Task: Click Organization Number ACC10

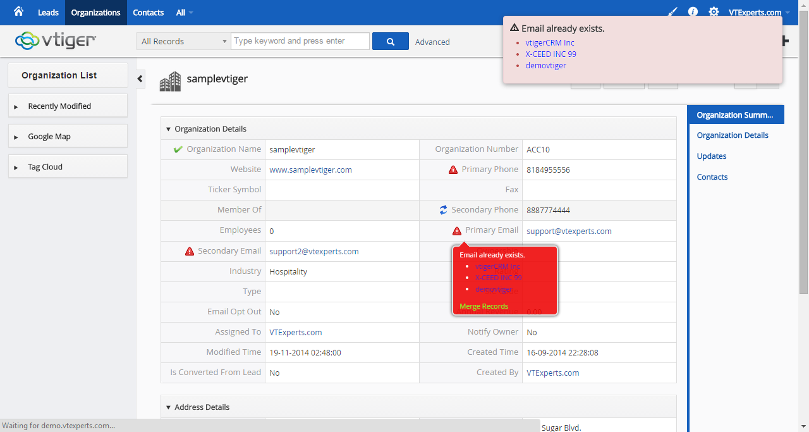Action: tap(538, 149)
